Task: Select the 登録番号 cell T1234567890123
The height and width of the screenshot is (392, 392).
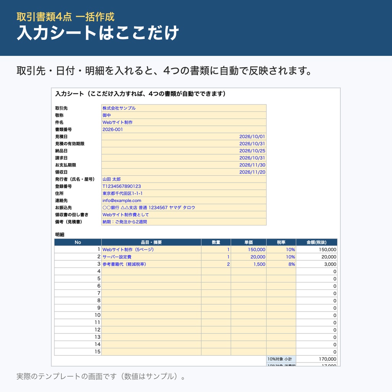Action: click(184, 186)
